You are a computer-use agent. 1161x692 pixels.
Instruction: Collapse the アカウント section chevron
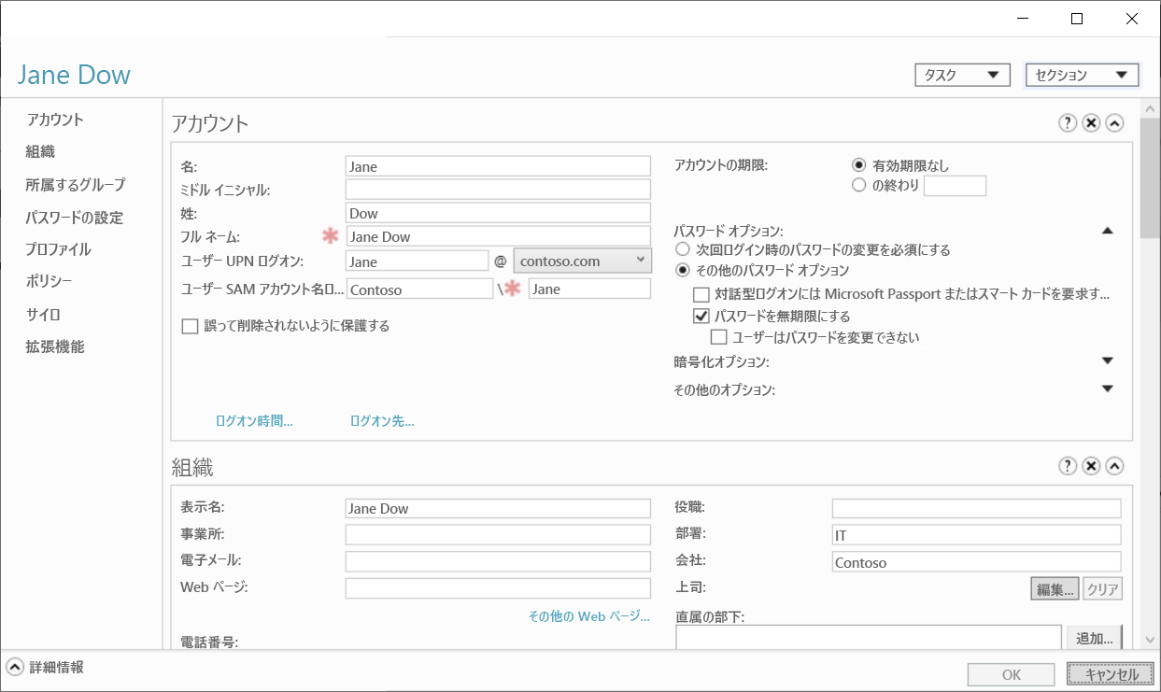point(1113,122)
